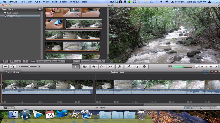Open the camera import window
Viewport: 220px width, 123px height.
coord(5,67)
